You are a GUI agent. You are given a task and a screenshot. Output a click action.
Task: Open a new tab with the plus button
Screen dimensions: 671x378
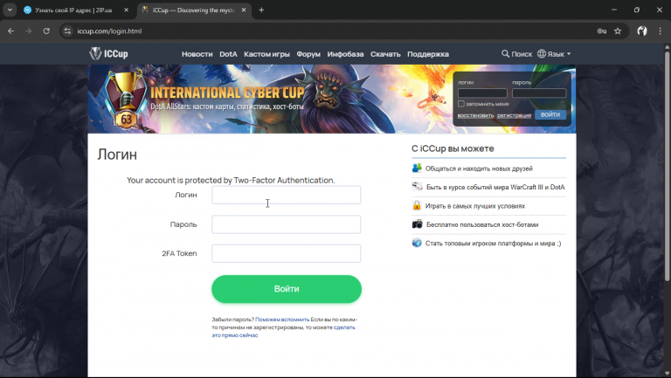[x=261, y=10]
